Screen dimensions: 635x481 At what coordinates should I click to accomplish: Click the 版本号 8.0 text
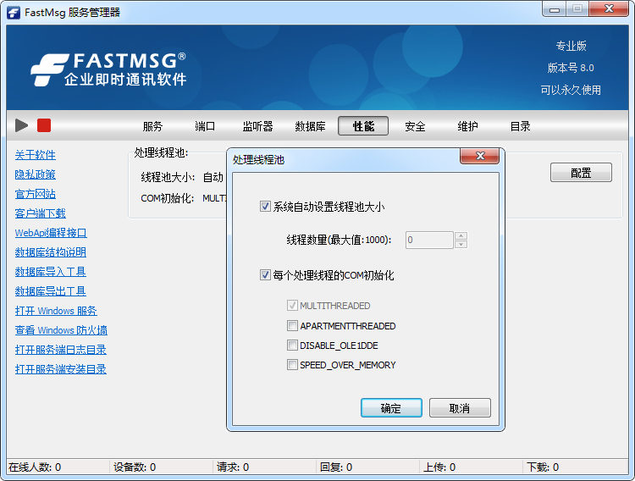click(x=571, y=68)
